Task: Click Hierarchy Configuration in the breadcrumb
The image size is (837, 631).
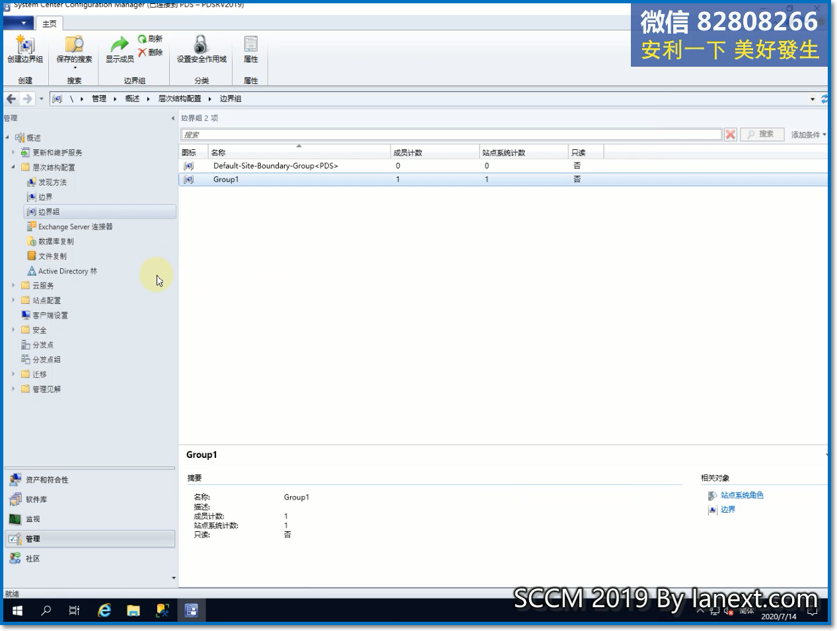Action: [180, 98]
